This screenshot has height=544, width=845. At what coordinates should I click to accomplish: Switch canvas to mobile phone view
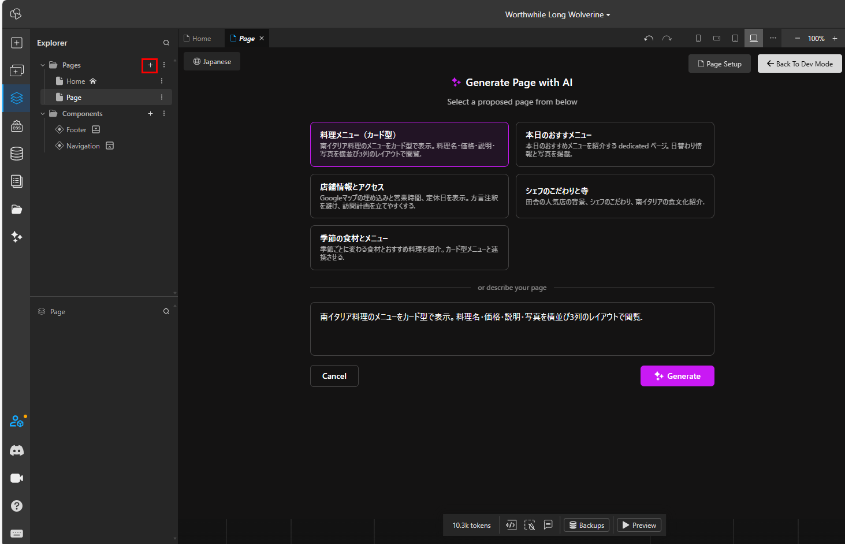click(x=698, y=38)
